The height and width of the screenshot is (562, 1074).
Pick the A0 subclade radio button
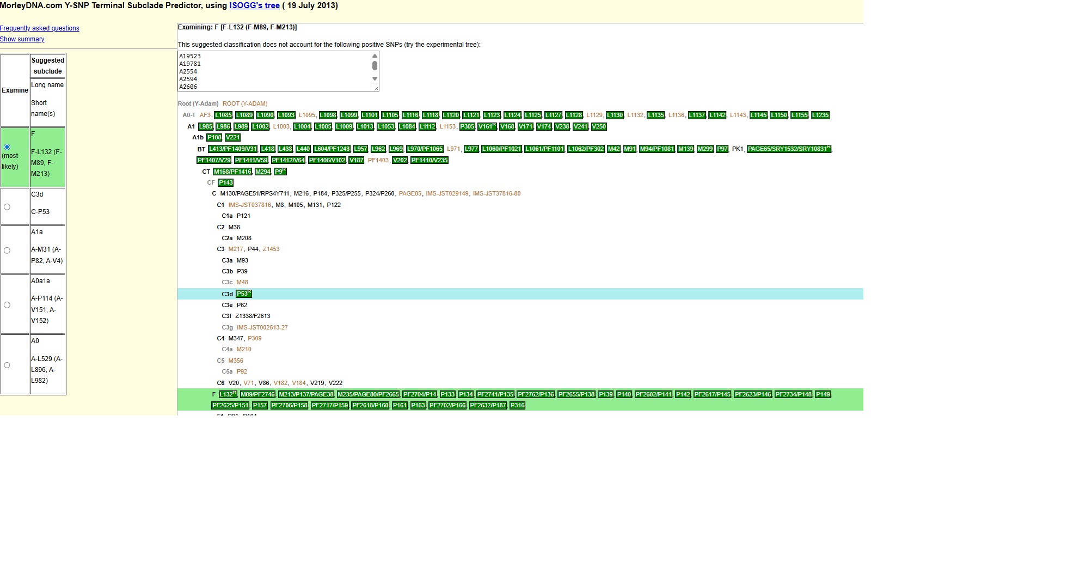click(x=7, y=365)
